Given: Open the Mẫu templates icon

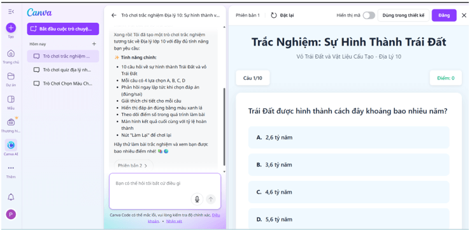Looking at the screenshot, I should coord(11,99).
